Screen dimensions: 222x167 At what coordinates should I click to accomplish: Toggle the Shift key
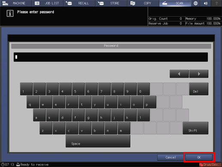click(195, 128)
